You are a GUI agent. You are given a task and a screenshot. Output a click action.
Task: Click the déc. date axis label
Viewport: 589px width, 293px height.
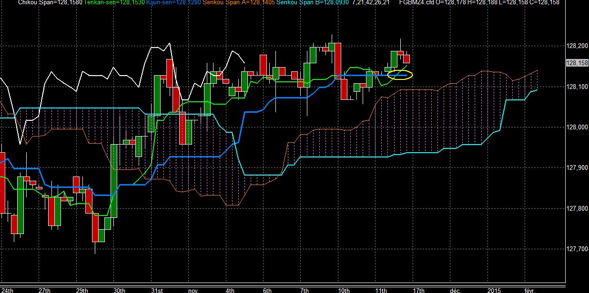(x=455, y=290)
